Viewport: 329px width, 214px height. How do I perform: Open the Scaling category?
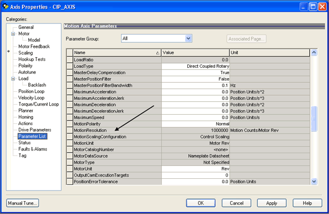[26, 53]
